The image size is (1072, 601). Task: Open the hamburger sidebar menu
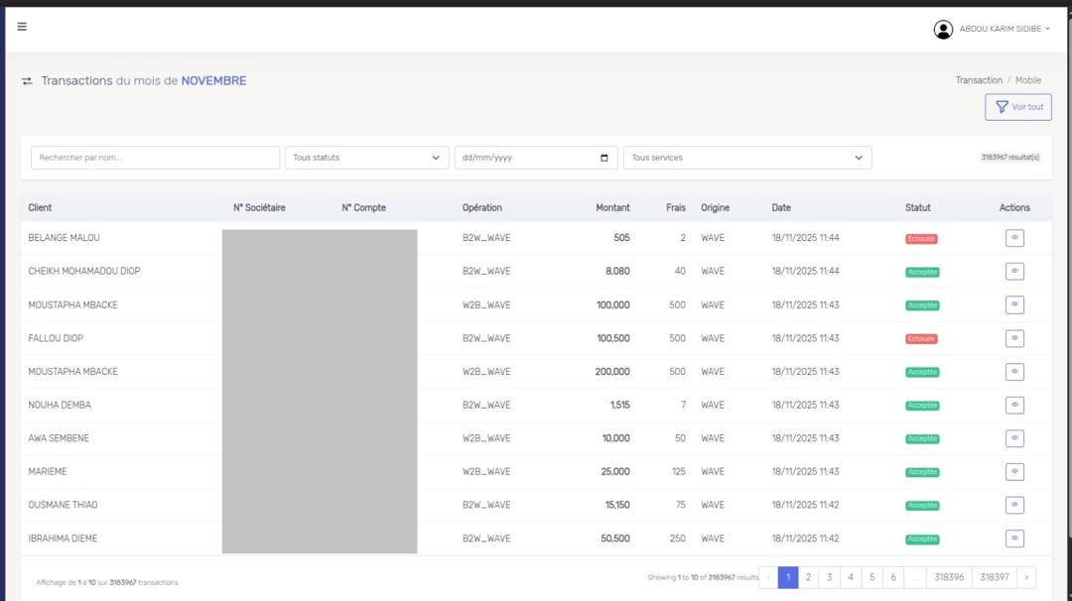(22, 27)
